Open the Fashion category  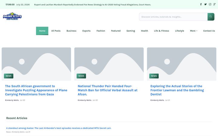pyautogui.click(x=101, y=31)
